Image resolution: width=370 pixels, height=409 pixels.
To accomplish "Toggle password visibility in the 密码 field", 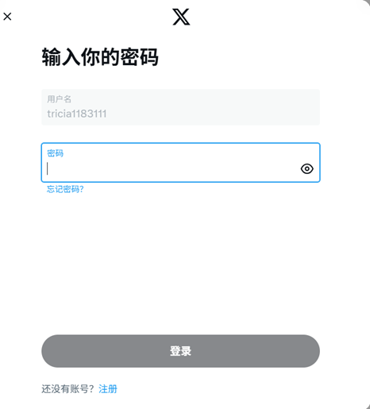I will point(307,168).
